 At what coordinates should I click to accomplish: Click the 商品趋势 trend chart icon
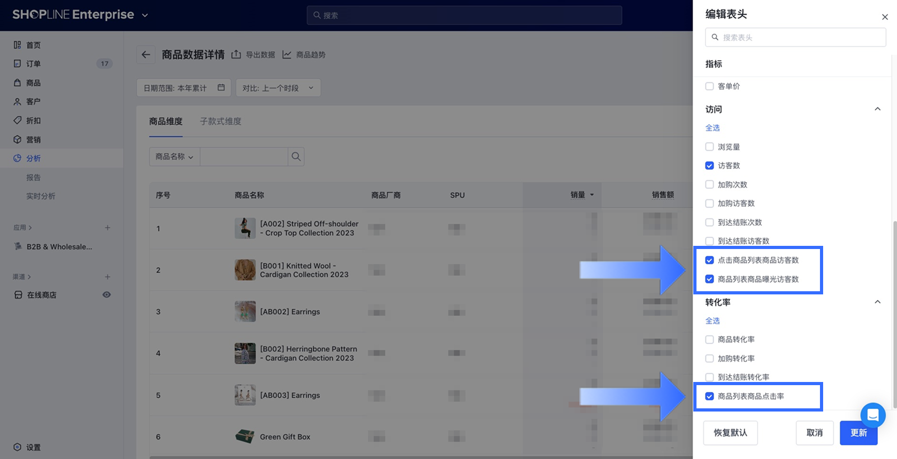click(287, 54)
